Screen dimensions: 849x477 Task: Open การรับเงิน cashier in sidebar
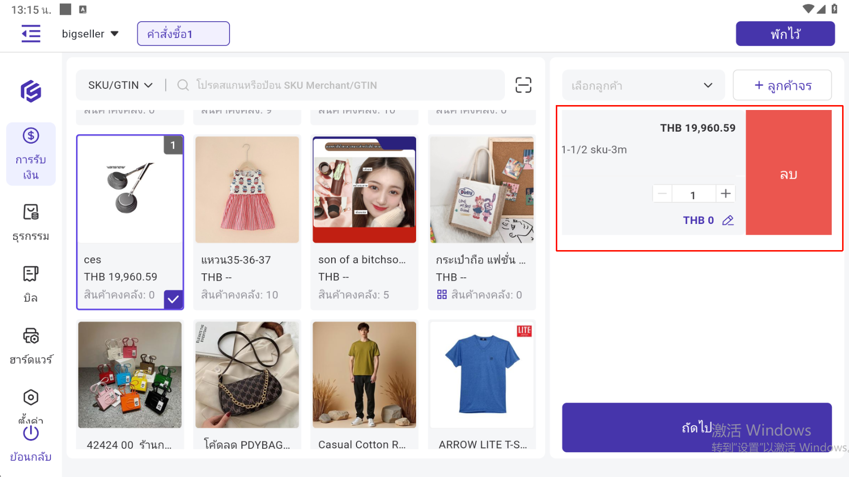click(x=31, y=154)
